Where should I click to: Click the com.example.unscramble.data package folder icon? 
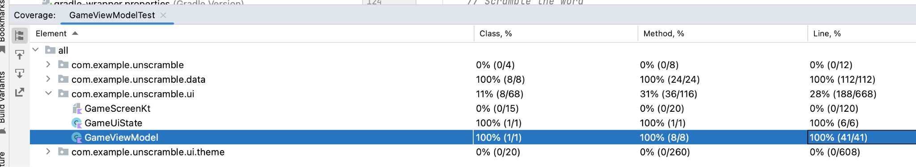click(x=64, y=79)
